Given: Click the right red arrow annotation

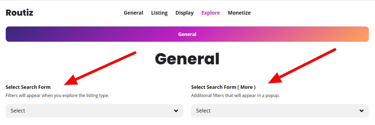Looking at the screenshot, I should pyautogui.click(x=302, y=66).
